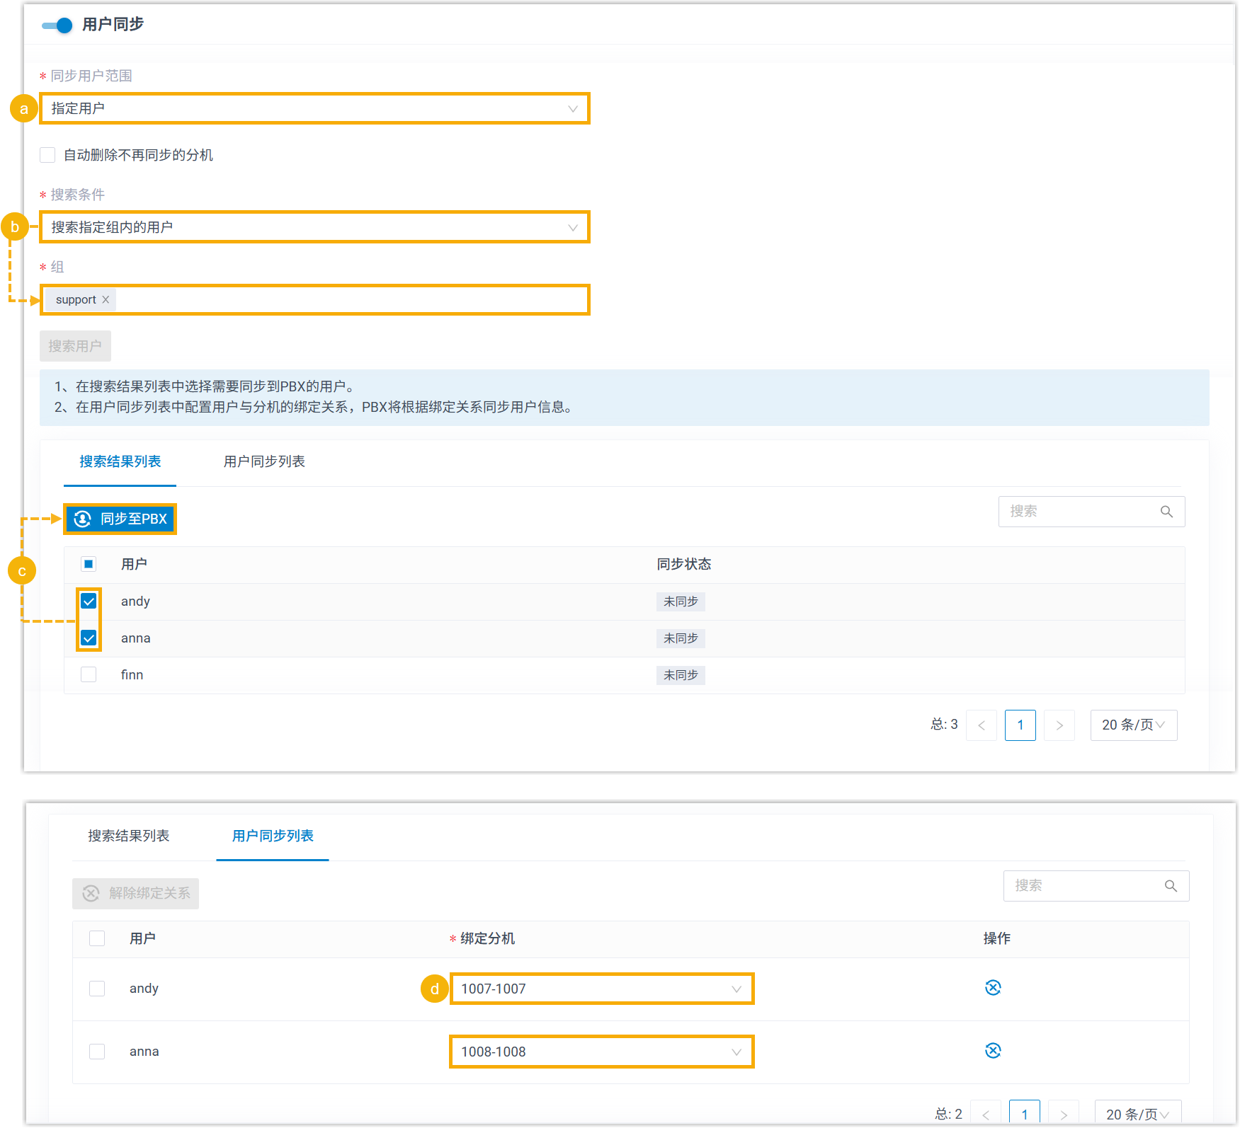Check the box for user finn
The image size is (1240, 1128).
pyautogui.click(x=89, y=675)
